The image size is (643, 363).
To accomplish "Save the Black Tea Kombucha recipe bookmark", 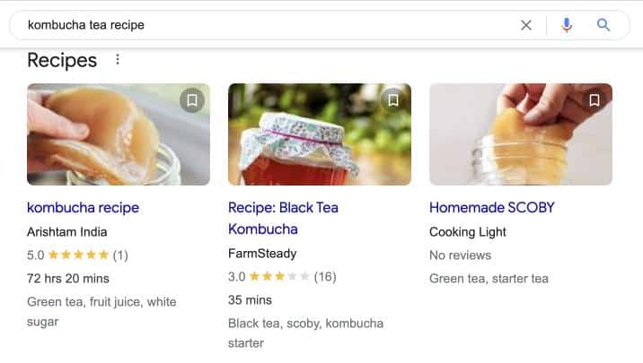I will pyautogui.click(x=393, y=100).
